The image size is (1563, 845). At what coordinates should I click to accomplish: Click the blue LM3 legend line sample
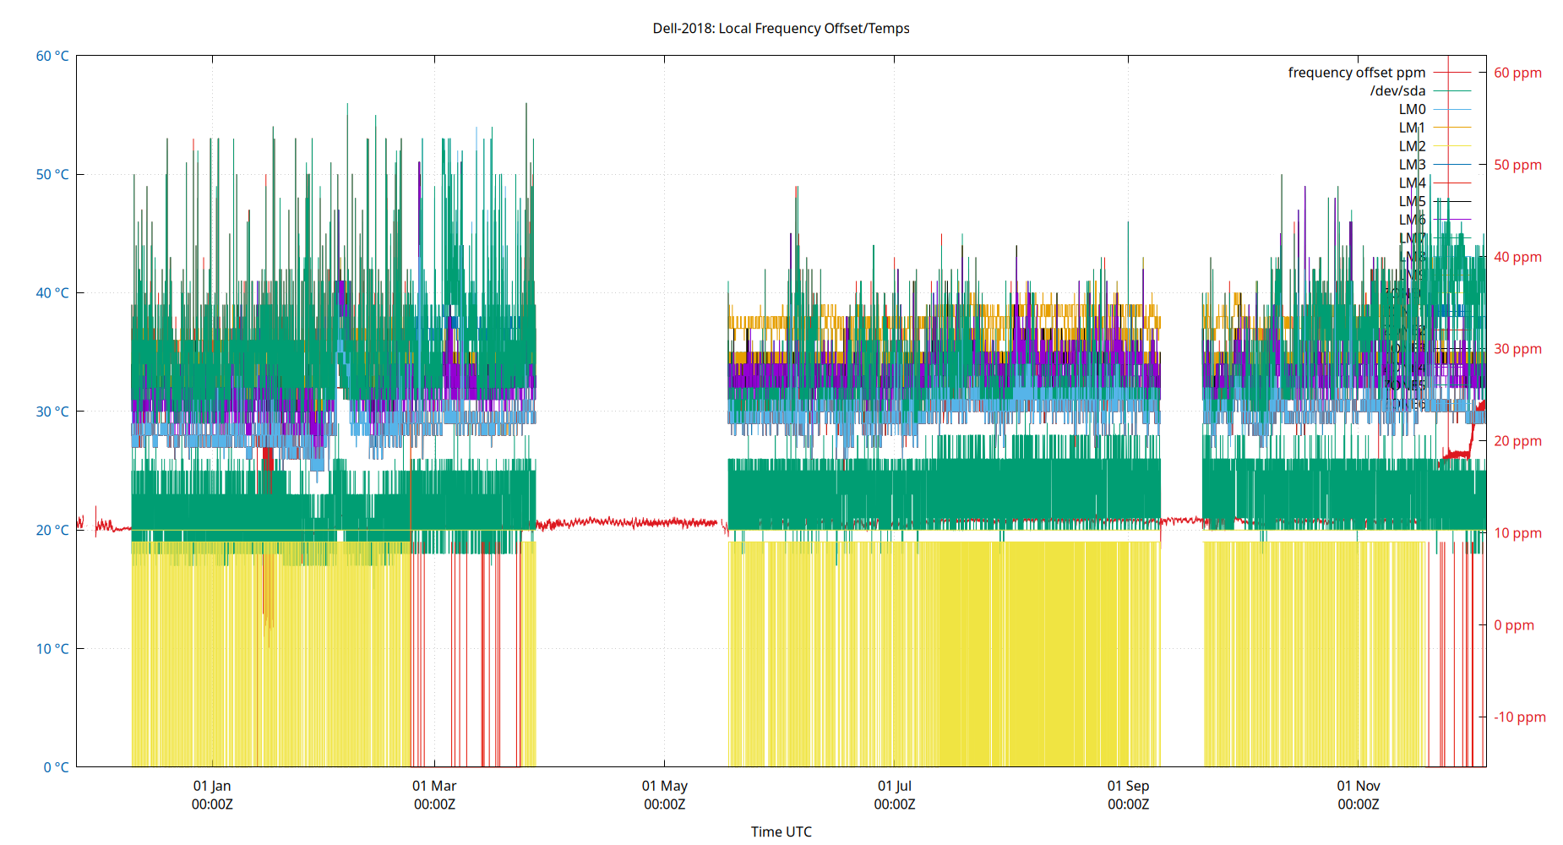coord(1452,163)
